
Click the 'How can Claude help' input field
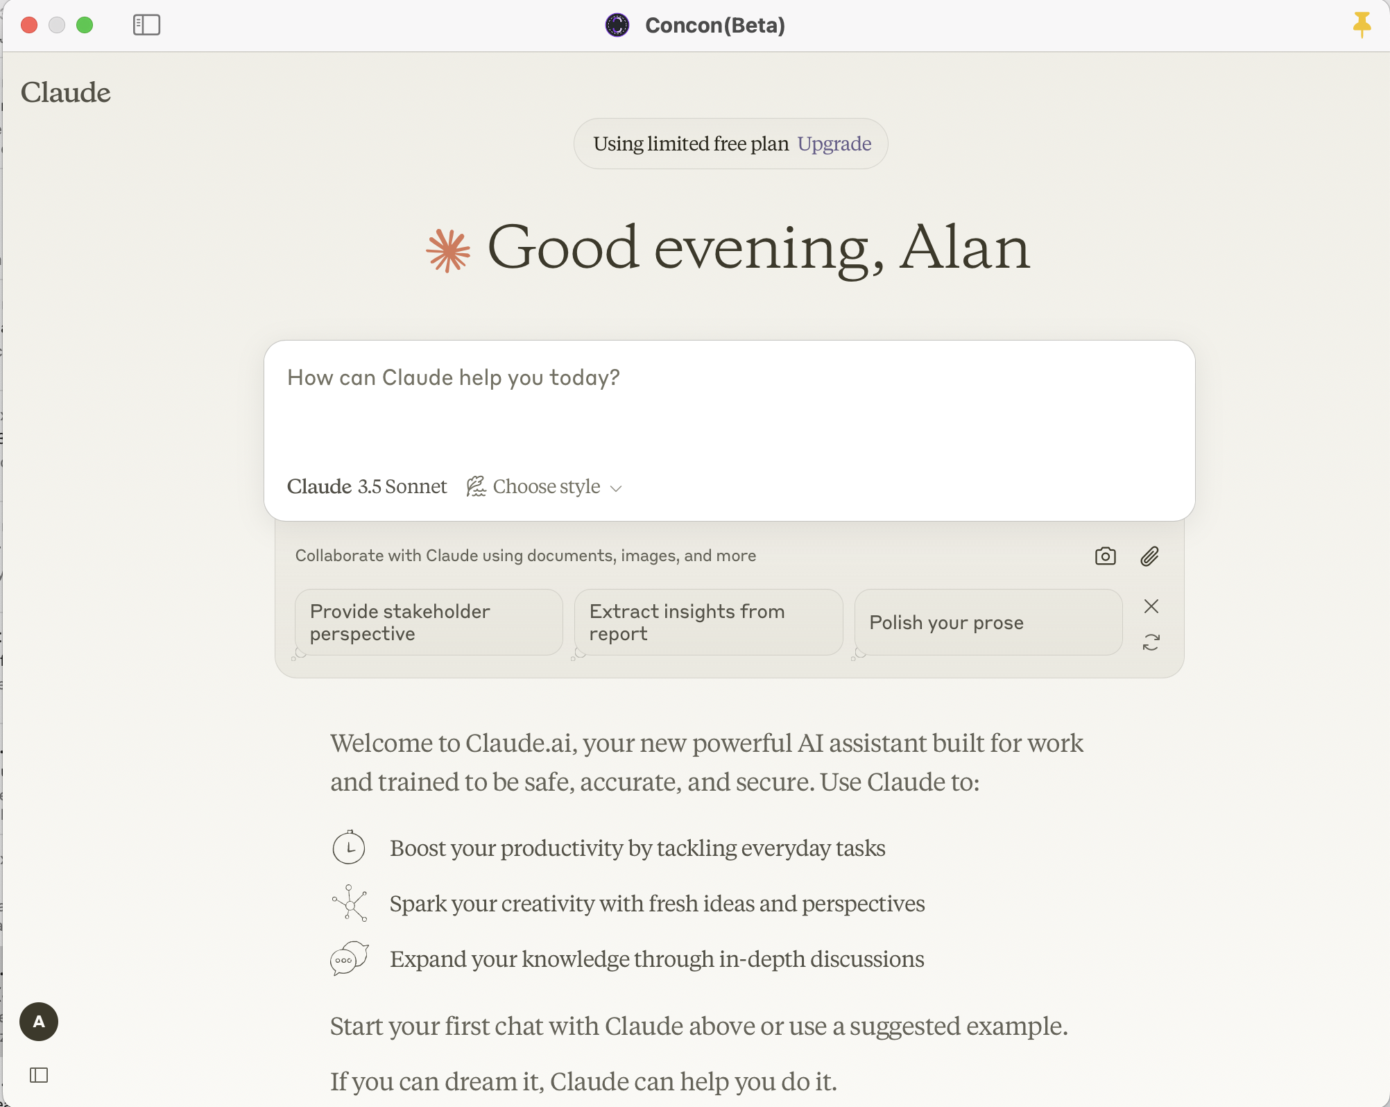point(728,409)
